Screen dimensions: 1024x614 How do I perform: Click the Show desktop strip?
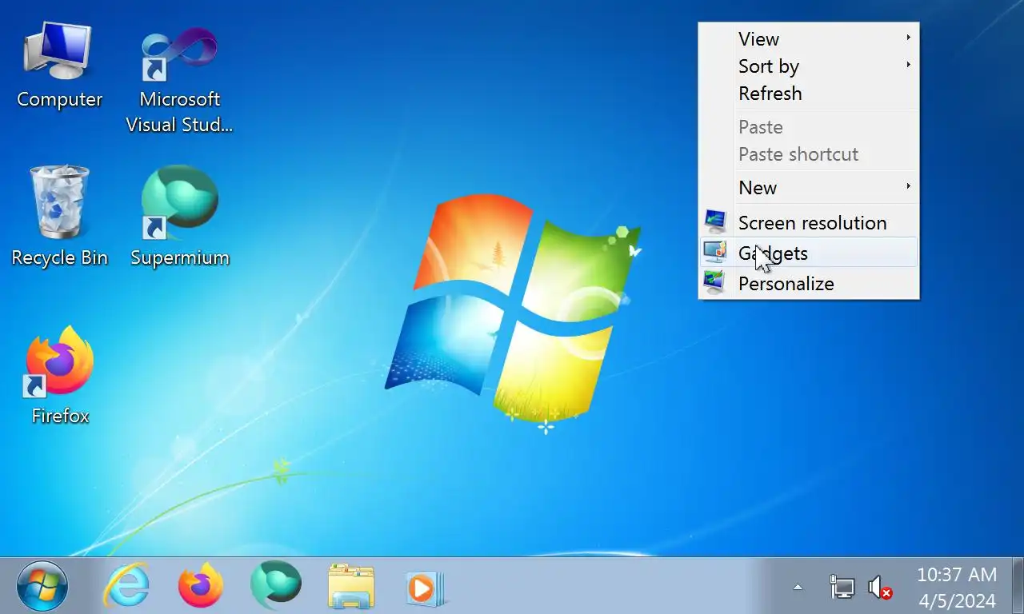(1018, 586)
